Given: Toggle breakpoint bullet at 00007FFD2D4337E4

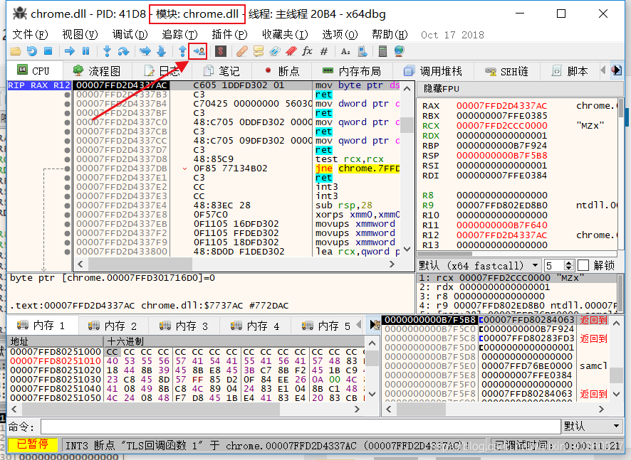Looking at the screenshot, I should tap(67, 205).
